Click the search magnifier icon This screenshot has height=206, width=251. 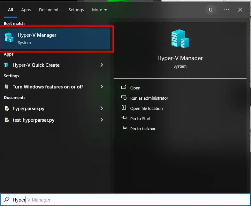[7, 199]
